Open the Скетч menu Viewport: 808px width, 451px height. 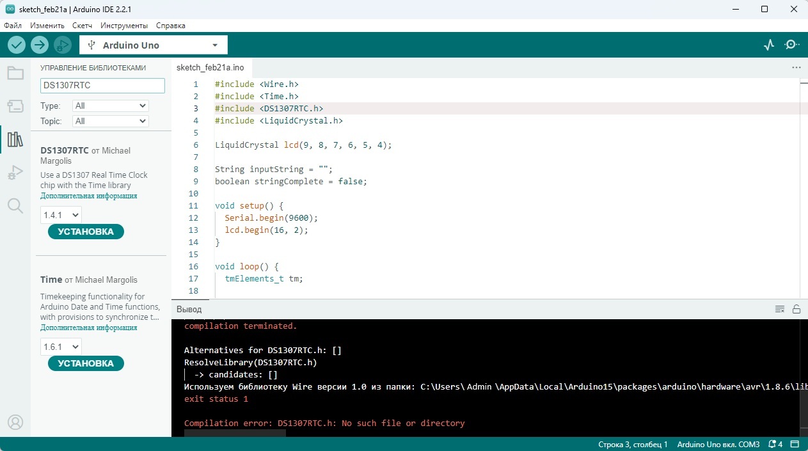82,26
